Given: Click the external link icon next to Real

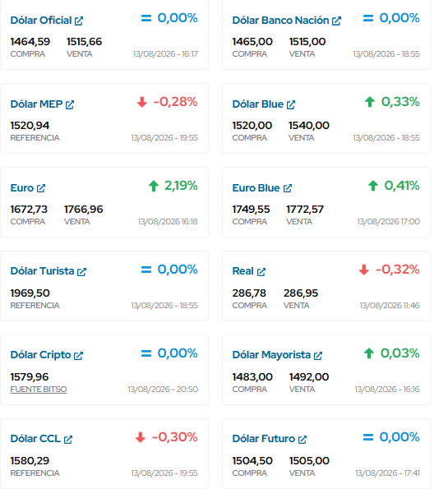Looking at the screenshot, I should [261, 272].
